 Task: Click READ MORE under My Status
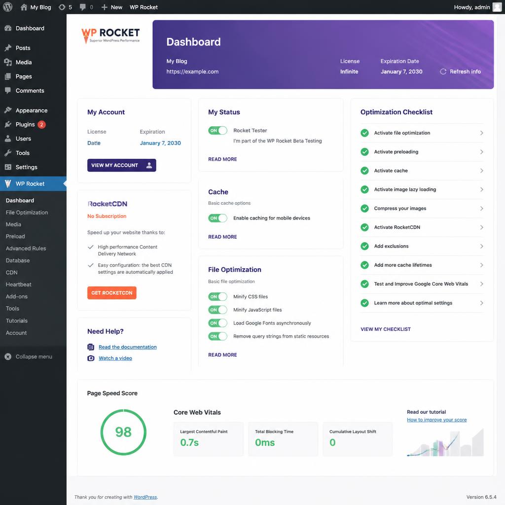(x=222, y=159)
